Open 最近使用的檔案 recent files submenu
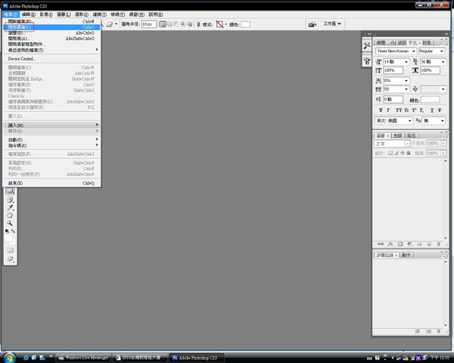454x363 pixels. coord(51,50)
